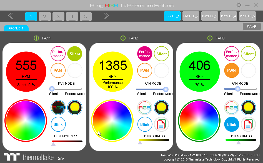Enable PWM mode for FAN1
263x163 pixels.
tap(58, 71)
